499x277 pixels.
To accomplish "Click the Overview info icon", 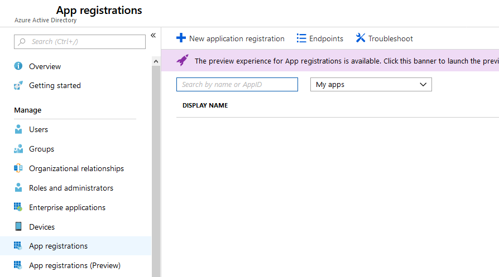I will pos(18,66).
